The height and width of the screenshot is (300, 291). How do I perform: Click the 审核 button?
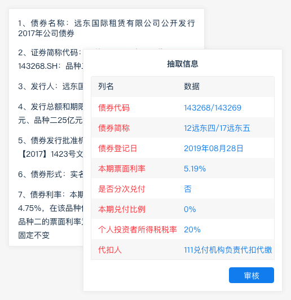[x=252, y=275]
